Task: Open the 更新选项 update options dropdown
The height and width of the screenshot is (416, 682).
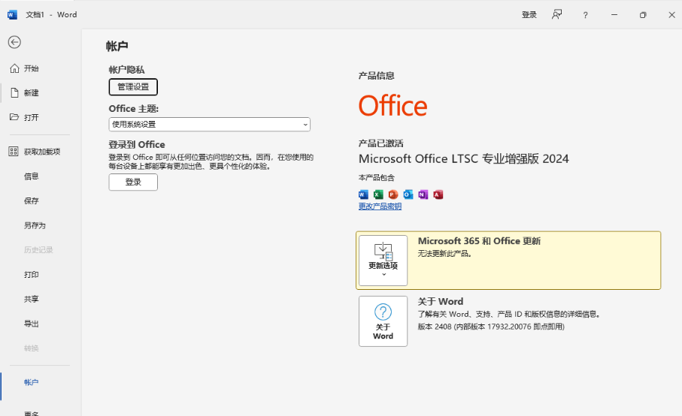Action: (383, 261)
